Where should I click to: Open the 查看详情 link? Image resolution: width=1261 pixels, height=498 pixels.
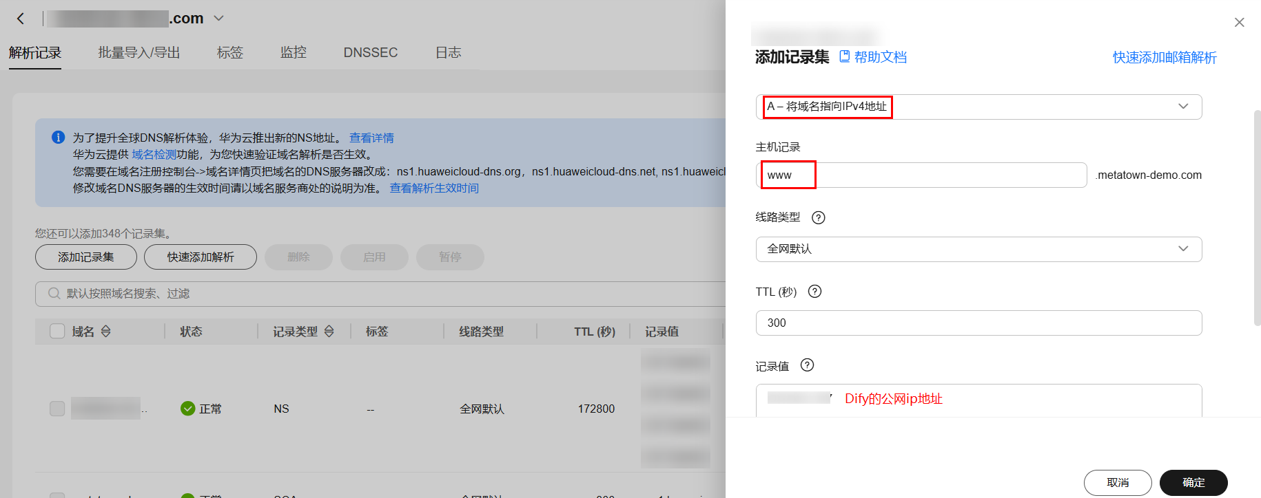(371, 138)
